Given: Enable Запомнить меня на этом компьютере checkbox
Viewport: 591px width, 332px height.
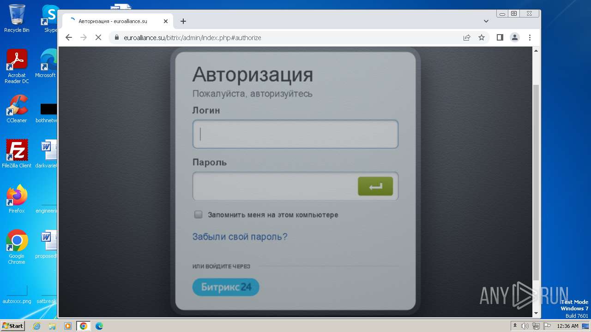Looking at the screenshot, I should pyautogui.click(x=198, y=214).
